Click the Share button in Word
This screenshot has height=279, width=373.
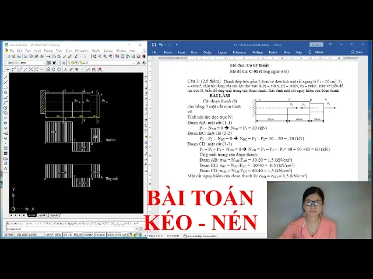359,52
